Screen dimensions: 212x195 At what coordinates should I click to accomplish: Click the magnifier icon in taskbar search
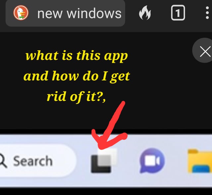(x=3, y=161)
